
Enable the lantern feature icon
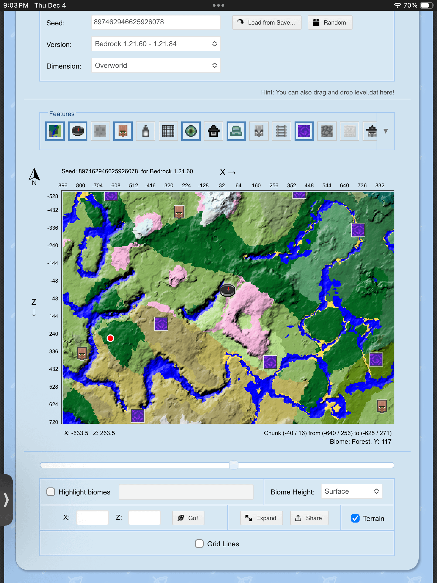(x=146, y=131)
